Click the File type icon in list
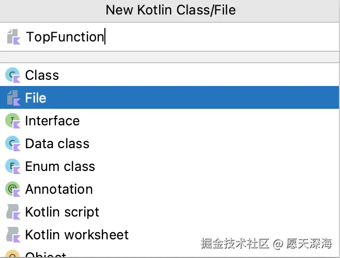This screenshot has width=340, height=258. (x=12, y=98)
